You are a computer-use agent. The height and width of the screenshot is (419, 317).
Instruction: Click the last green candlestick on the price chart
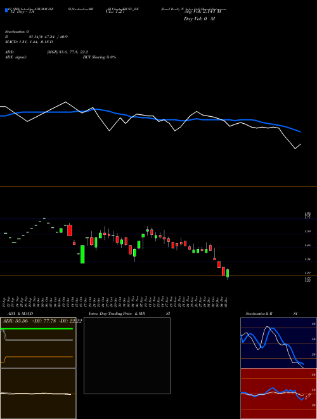pos(228,273)
